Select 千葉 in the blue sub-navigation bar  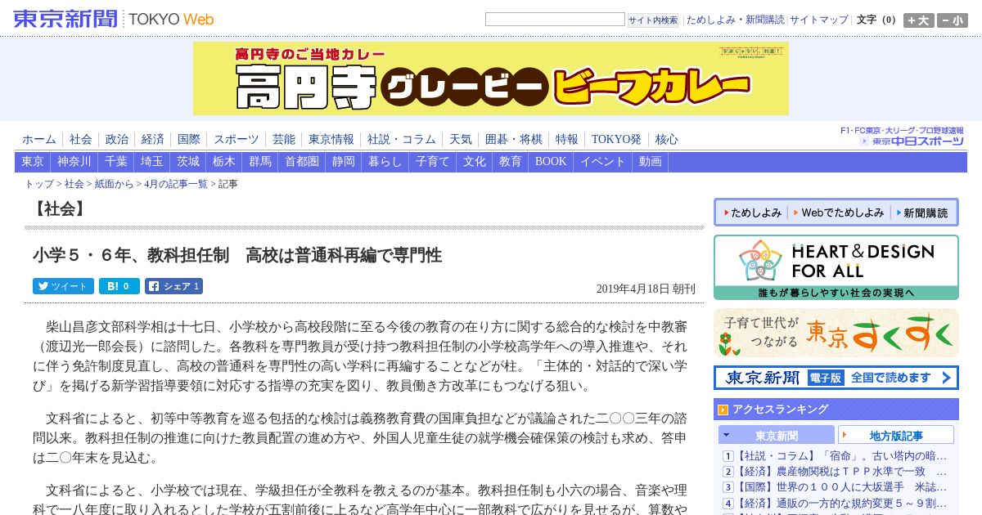click(x=115, y=162)
